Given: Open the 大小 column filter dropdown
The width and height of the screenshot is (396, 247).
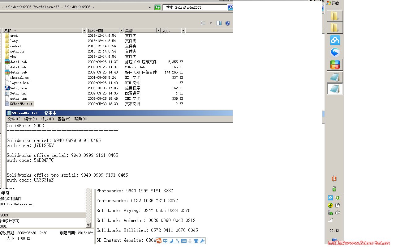Looking at the screenshot, I should (x=183, y=31).
